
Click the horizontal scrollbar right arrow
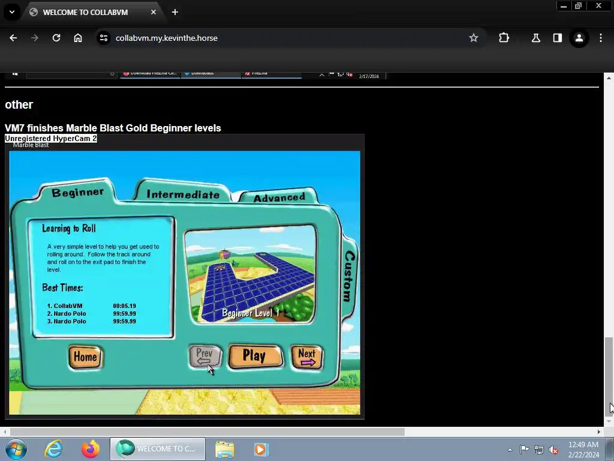tap(599, 432)
